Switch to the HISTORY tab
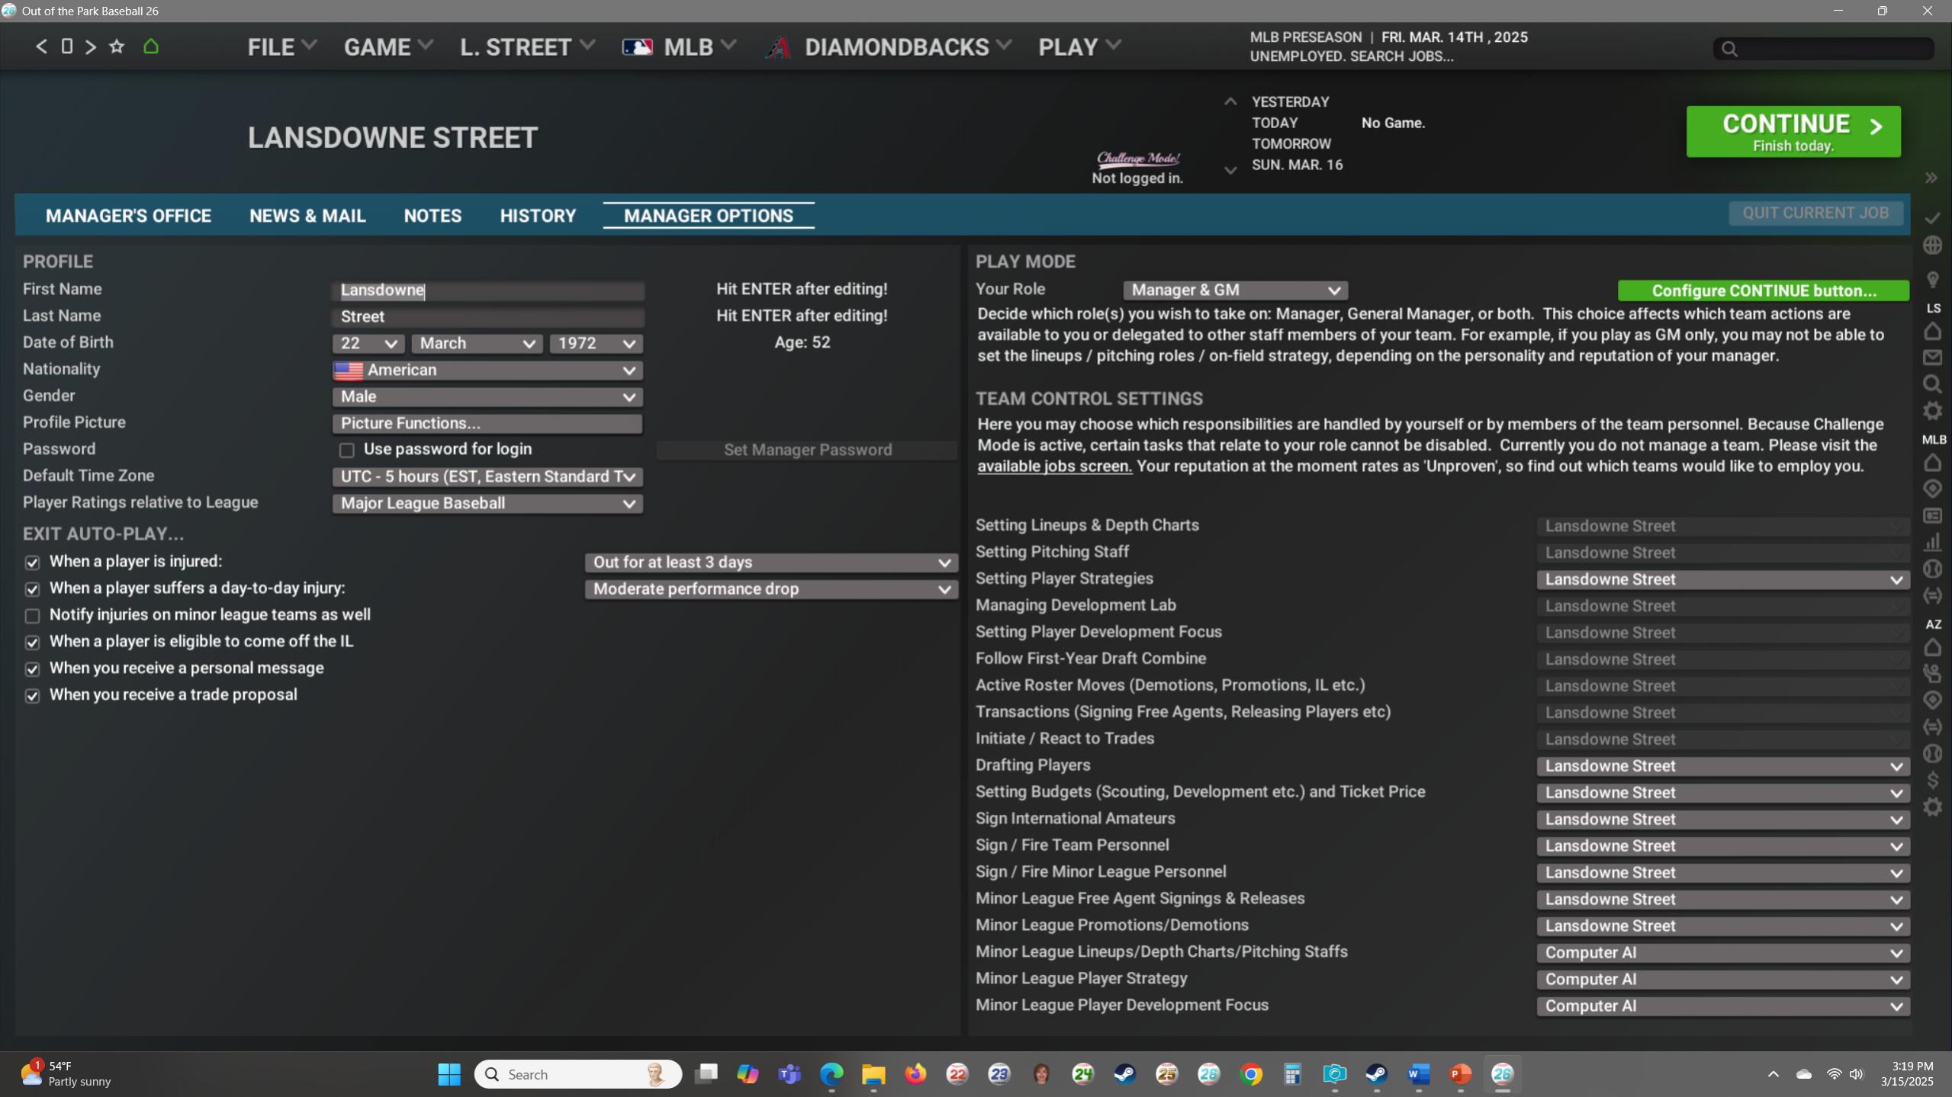This screenshot has width=1952, height=1097. [x=538, y=216]
